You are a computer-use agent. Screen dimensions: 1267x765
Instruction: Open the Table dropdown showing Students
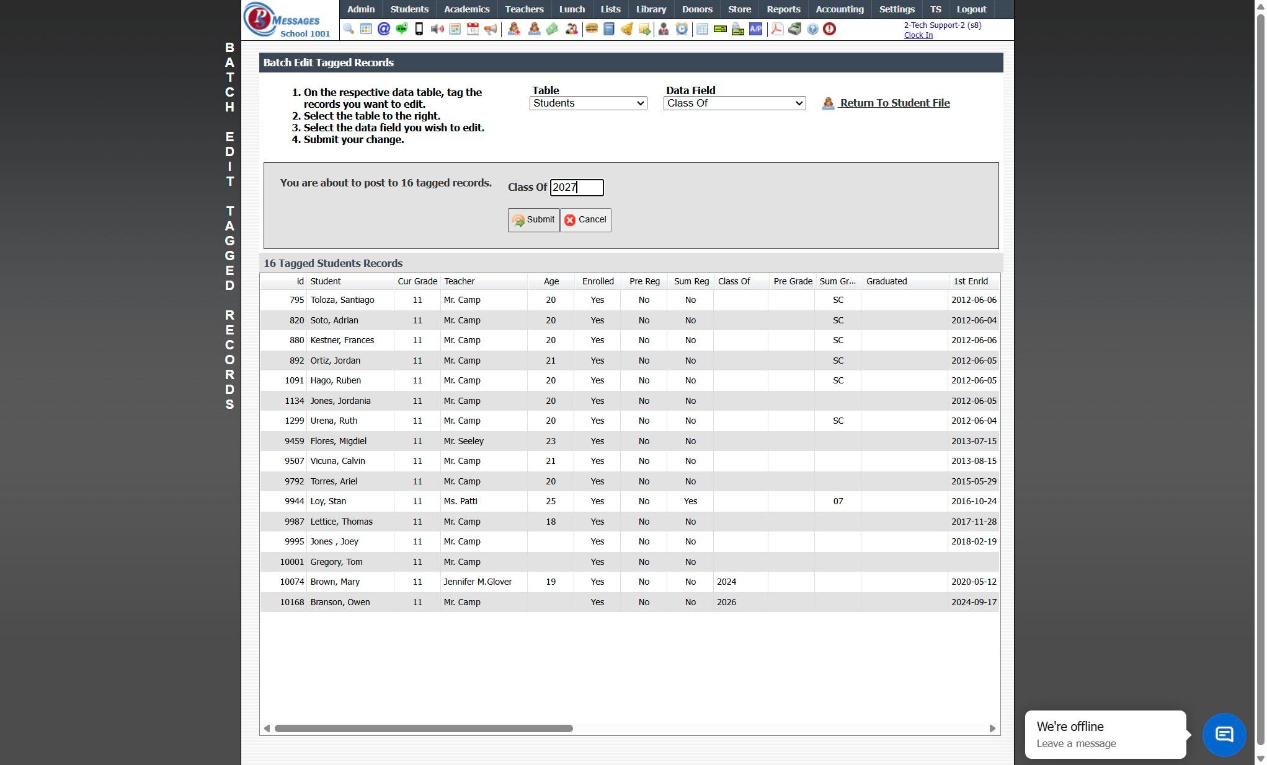click(x=588, y=103)
